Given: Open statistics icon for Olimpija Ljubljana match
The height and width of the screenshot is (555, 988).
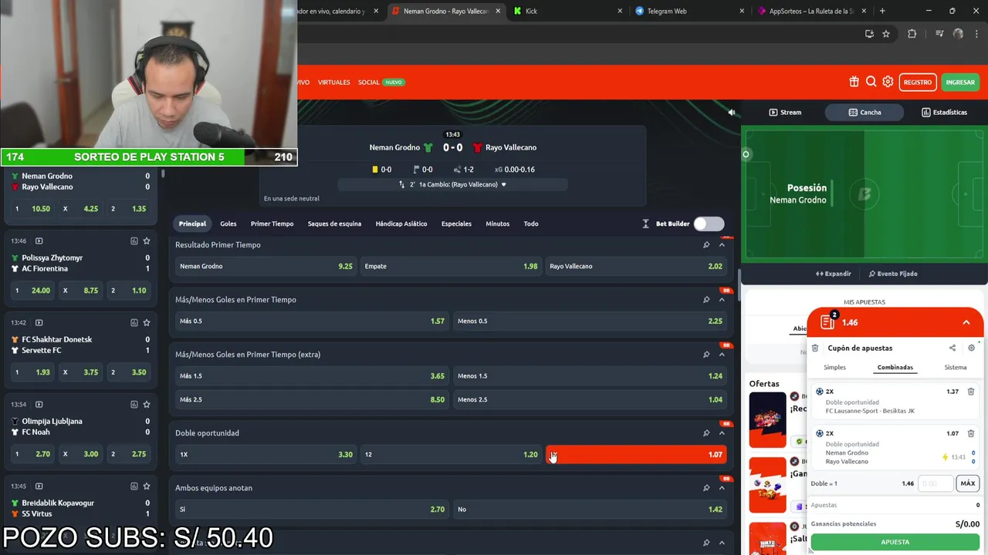Looking at the screenshot, I should coord(134,404).
